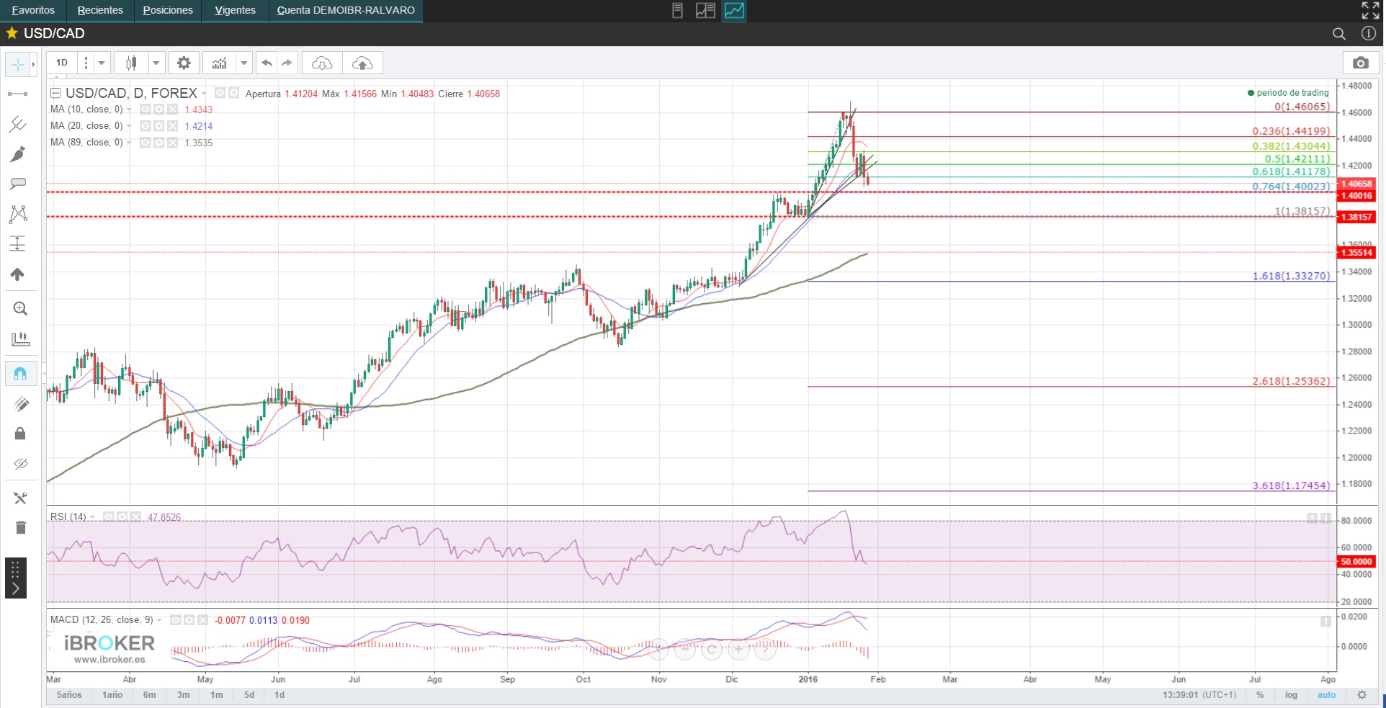
Task: Click the trash icon to remove drawings
Action: [x=20, y=528]
